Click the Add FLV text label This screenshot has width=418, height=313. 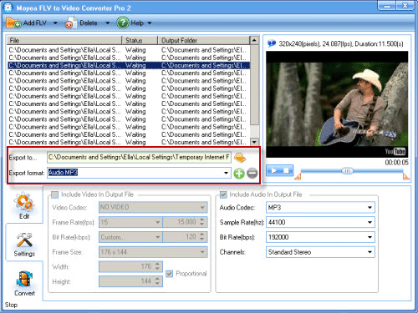[35, 23]
